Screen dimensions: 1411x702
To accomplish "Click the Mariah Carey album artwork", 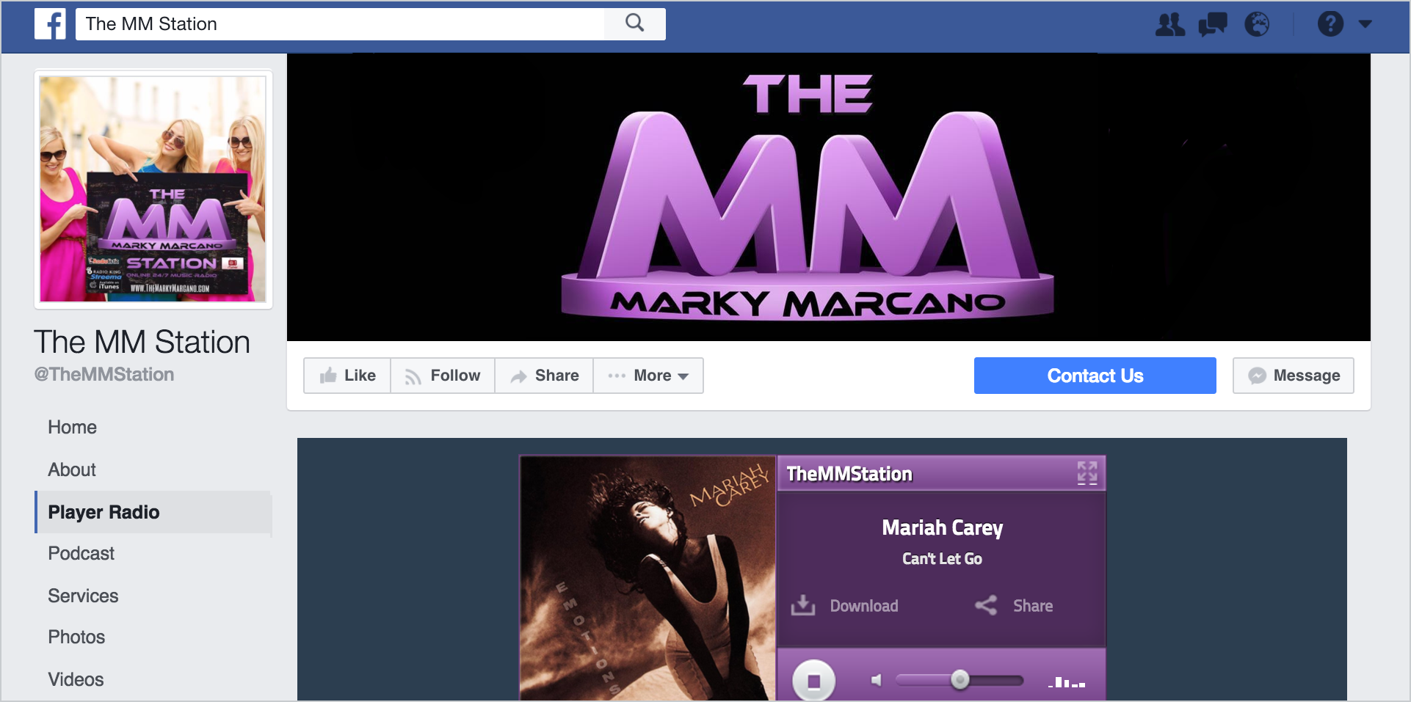I will pyautogui.click(x=648, y=578).
